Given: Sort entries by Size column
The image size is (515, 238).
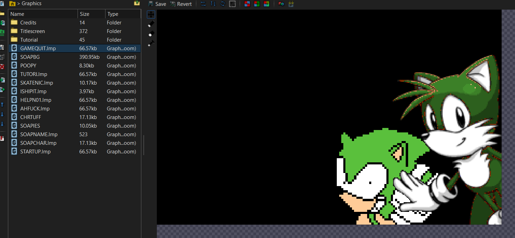Looking at the screenshot, I should (91, 14).
